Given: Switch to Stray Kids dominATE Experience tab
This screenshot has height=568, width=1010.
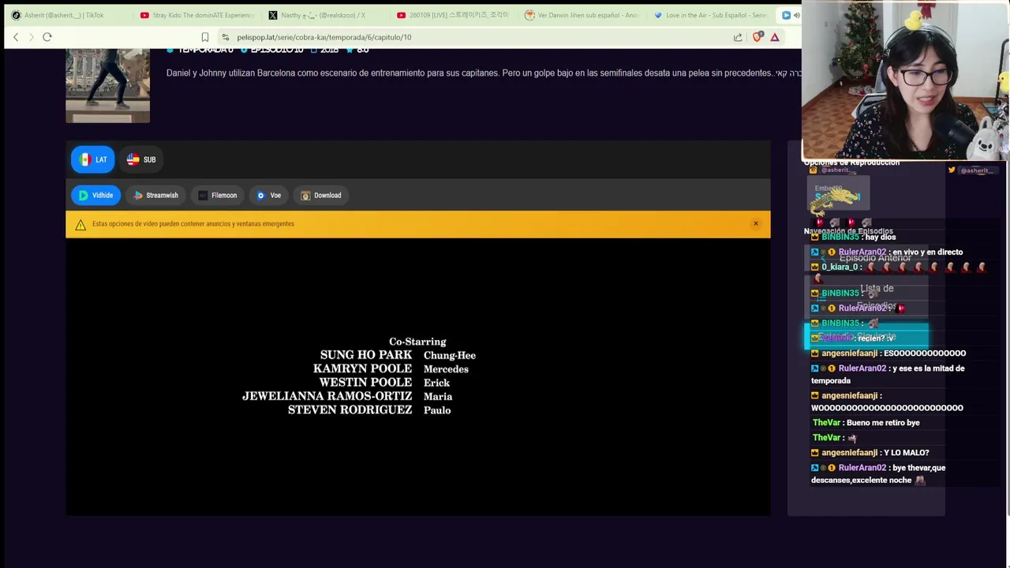Looking at the screenshot, I should 197,15.
